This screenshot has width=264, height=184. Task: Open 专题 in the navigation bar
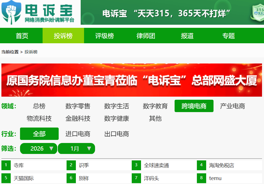point(228,36)
